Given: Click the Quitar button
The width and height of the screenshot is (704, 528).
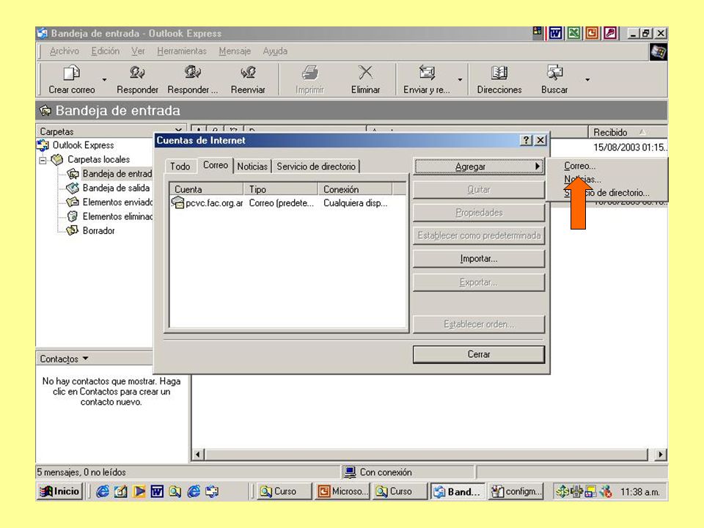Looking at the screenshot, I should [479, 190].
